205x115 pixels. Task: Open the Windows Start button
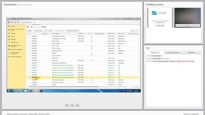9,91
